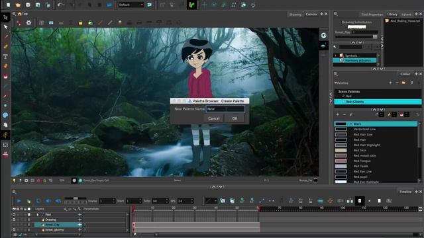Select the Red Skin colour swatch
This screenshot has width=424, height=238.
pyautogui.click(x=376, y=150)
